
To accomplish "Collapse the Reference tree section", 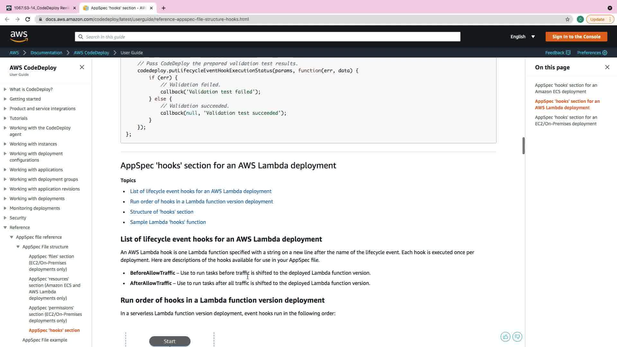I will tap(5, 227).
